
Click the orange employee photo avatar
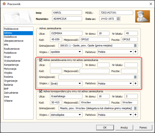tap(143, 16)
